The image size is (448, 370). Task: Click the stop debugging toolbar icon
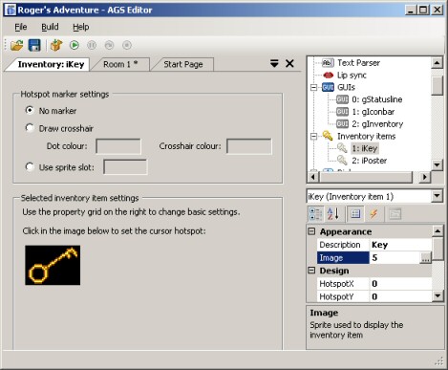pos(127,45)
